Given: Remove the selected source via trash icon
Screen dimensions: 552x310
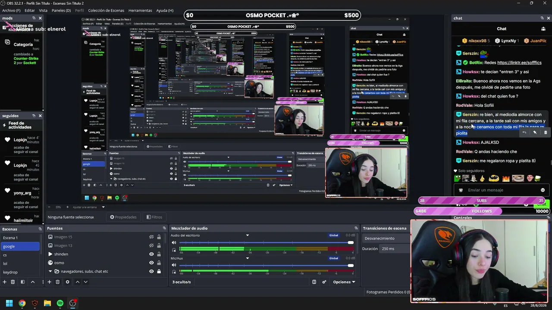Looking at the screenshot, I should click(x=57, y=282).
